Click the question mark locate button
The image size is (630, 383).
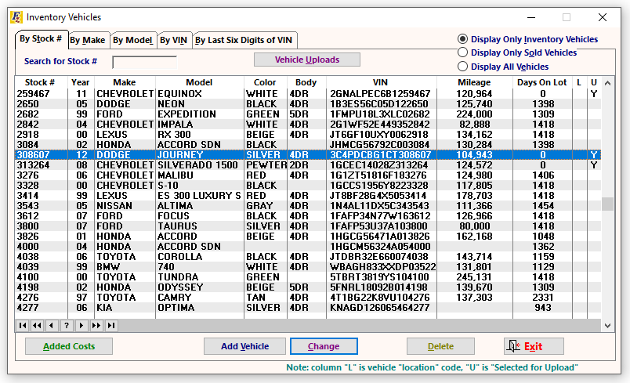[x=67, y=326]
